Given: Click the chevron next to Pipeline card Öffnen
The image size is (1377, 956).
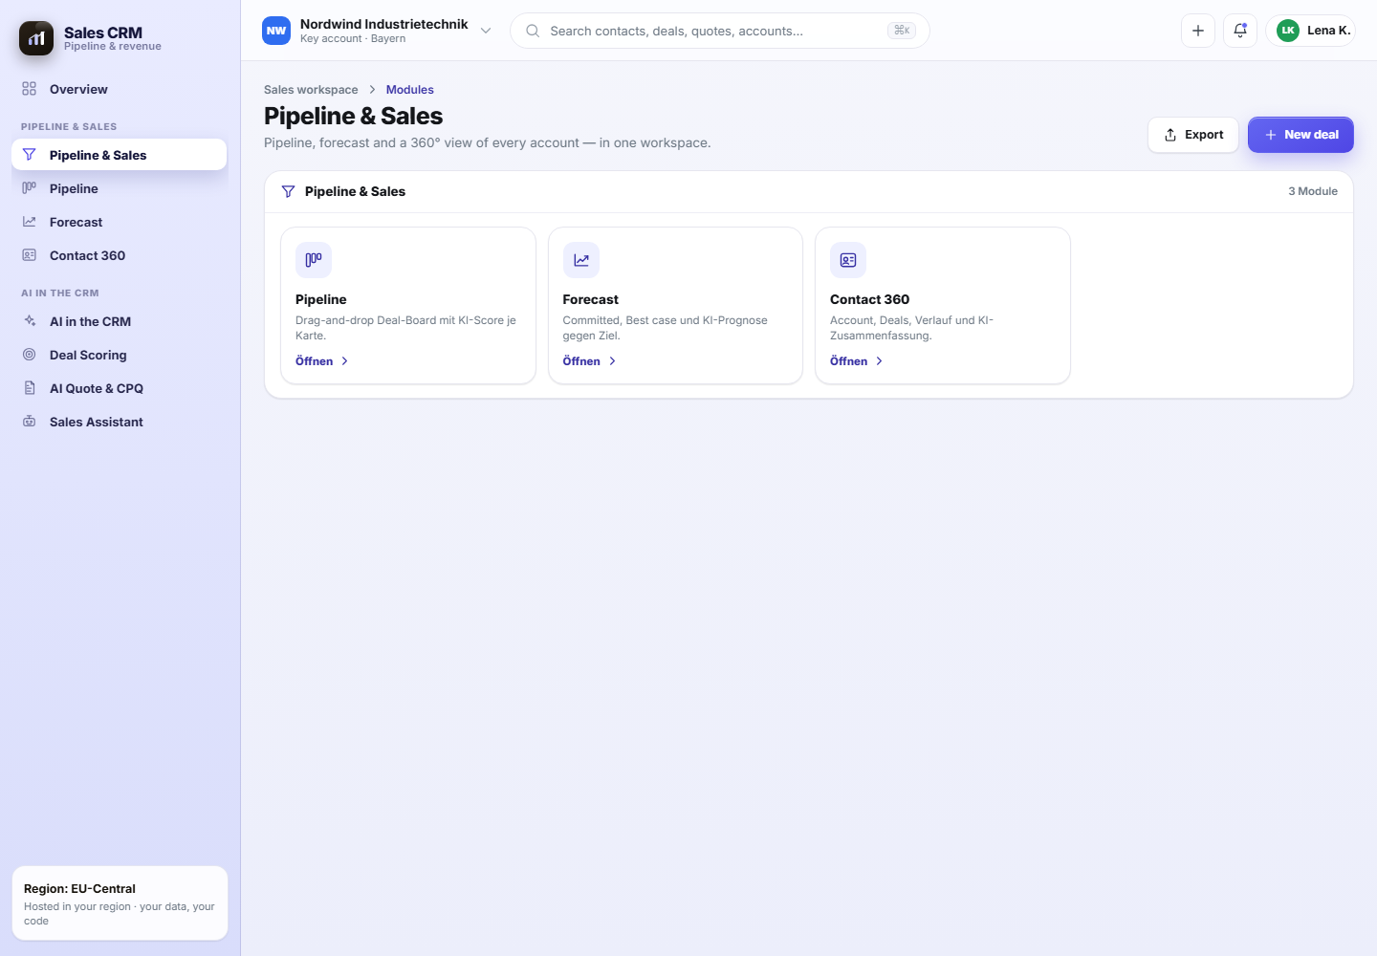Looking at the screenshot, I should click(x=345, y=361).
